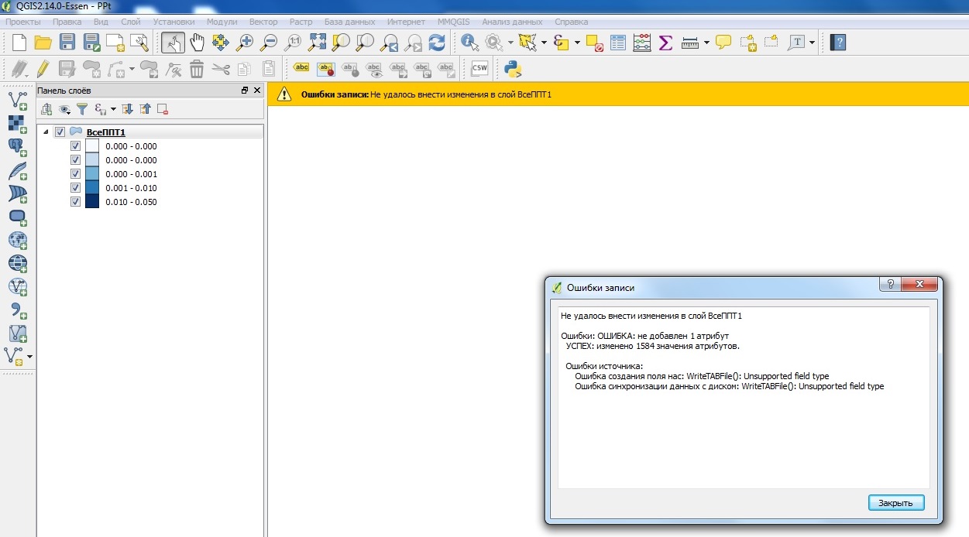Uncheck the class 0.010 - 0.050 checkbox
969x537 pixels.
point(75,202)
